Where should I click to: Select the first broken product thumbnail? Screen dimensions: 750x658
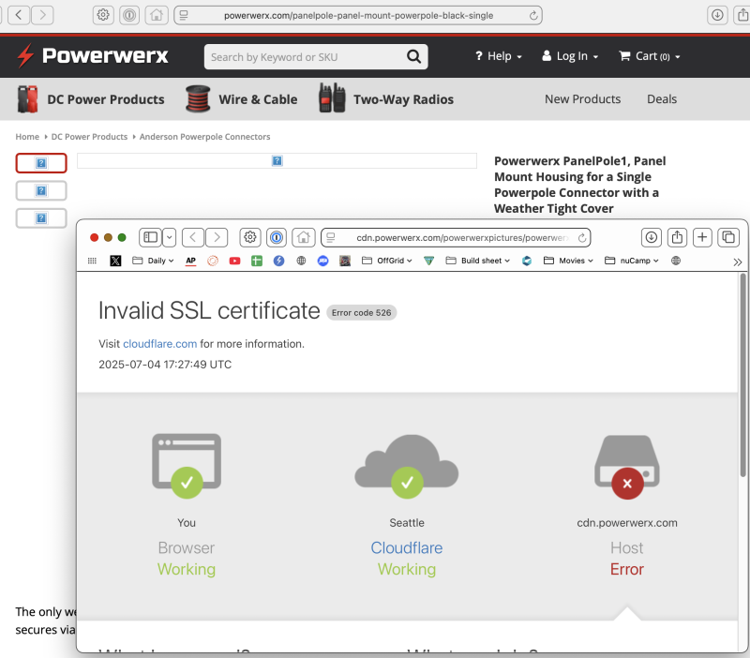[41, 163]
